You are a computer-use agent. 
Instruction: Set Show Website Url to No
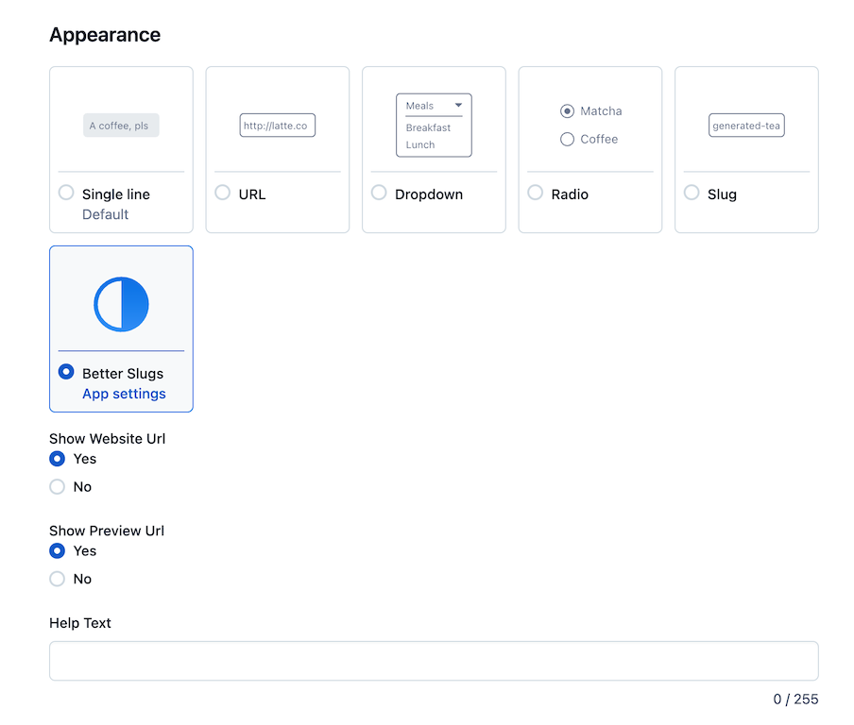[58, 486]
